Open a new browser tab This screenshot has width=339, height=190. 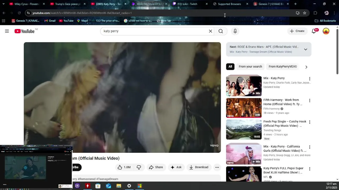coord(295,4)
